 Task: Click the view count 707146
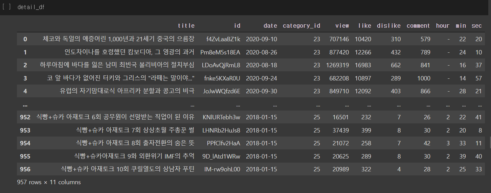pos(339,39)
